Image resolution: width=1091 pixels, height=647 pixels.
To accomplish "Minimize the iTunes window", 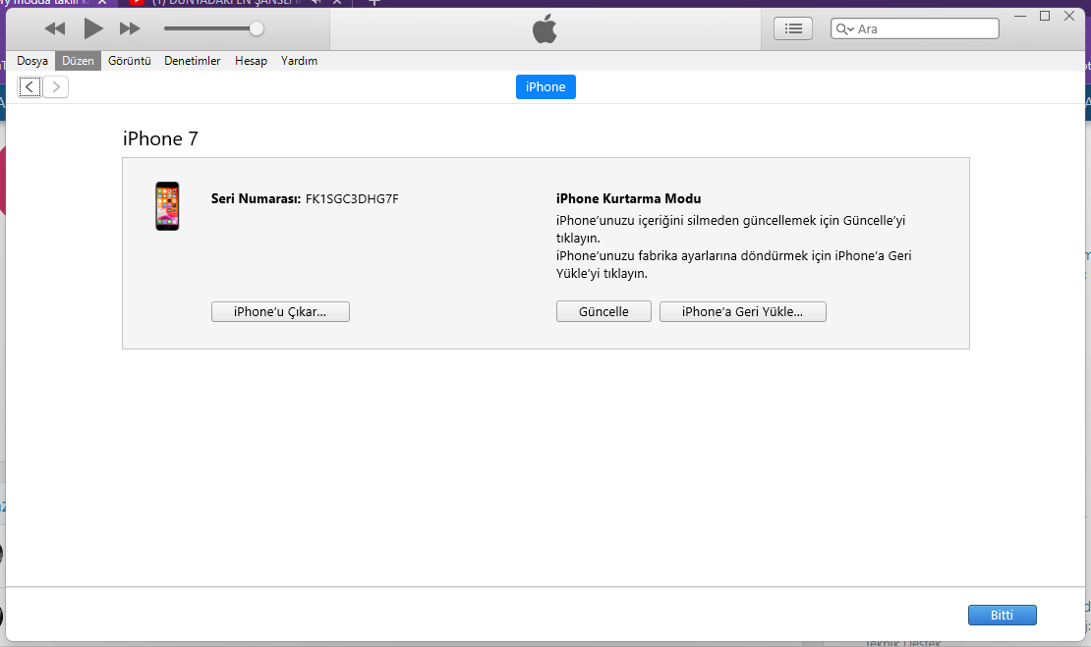I will point(1020,16).
